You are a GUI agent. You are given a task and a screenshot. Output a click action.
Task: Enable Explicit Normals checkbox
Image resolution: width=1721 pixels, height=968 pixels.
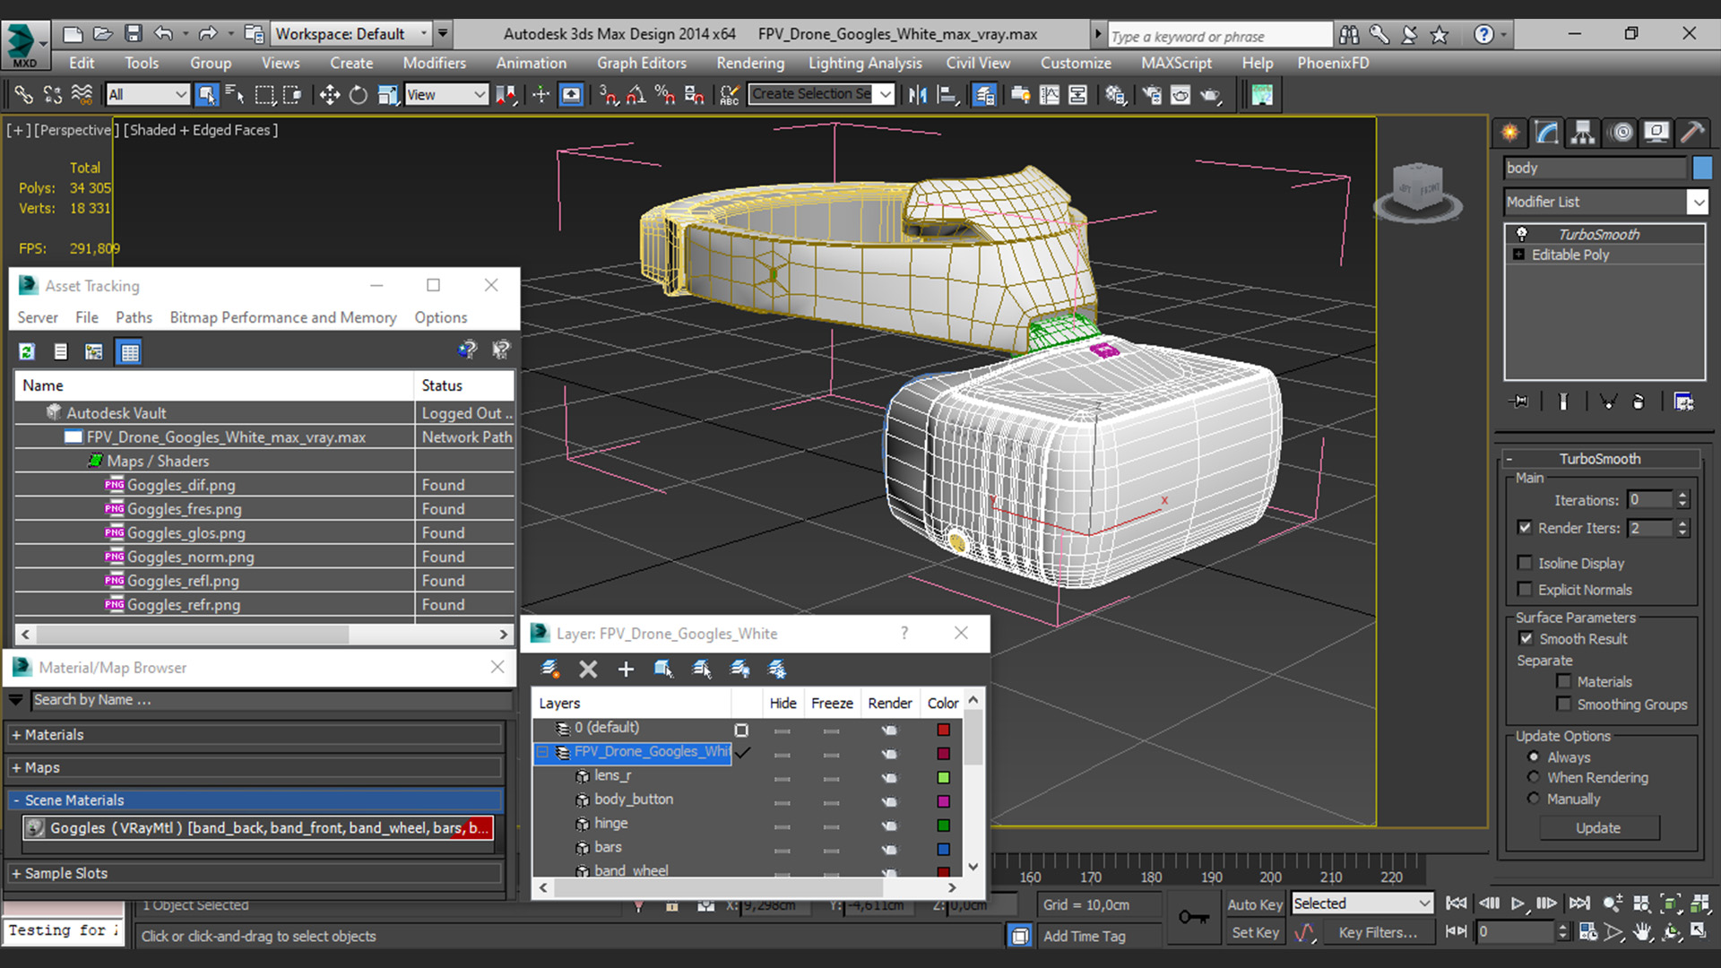[x=1525, y=589]
